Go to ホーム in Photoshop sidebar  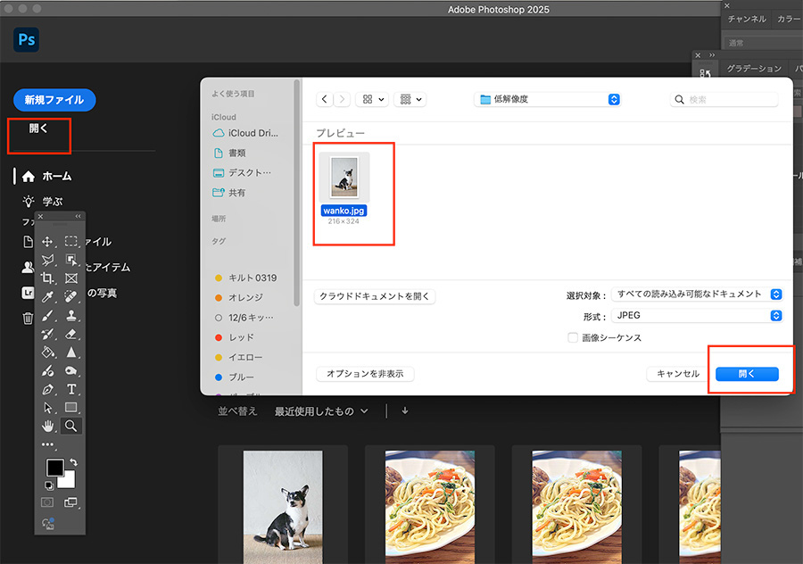pyautogui.click(x=47, y=176)
